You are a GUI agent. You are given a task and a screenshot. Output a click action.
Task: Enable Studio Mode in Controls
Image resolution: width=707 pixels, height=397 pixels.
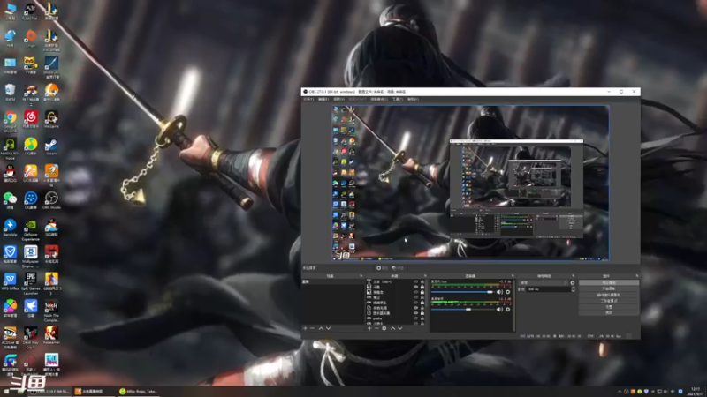click(x=609, y=301)
